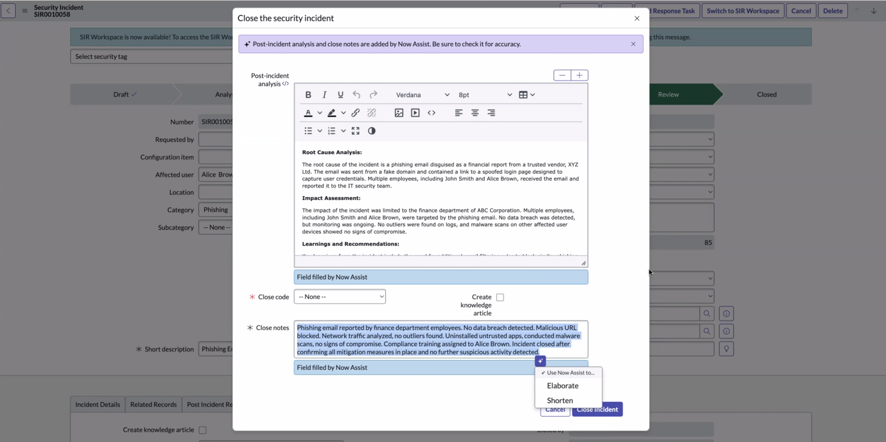Click the background highlight color icon
Image resolution: width=886 pixels, height=442 pixels.
332,113
